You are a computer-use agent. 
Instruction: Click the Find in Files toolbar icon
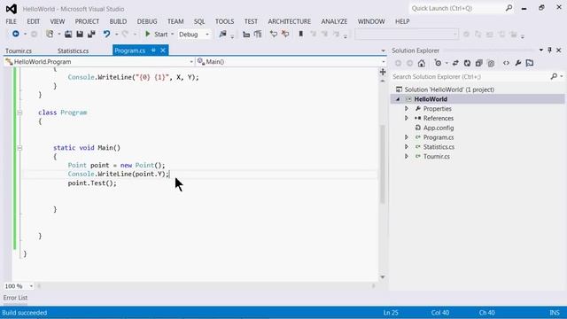click(222, 34)
